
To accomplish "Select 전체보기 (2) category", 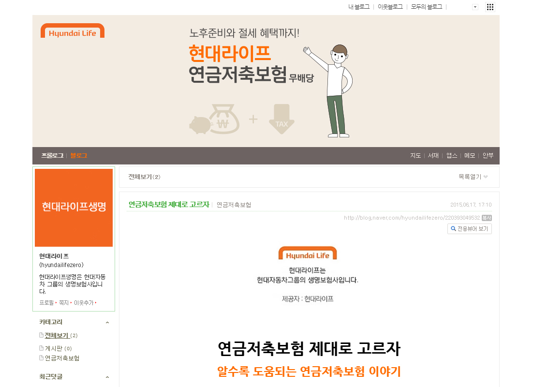I will point(61,336).
